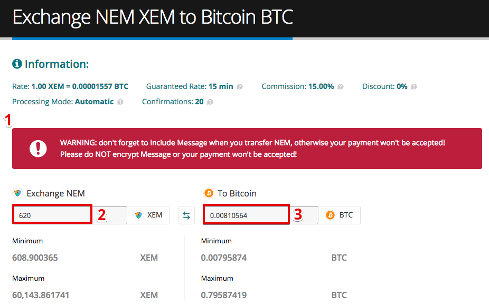Click the Exchange NEM XEM to Bitcoin heading

click(x=153, y=17)
